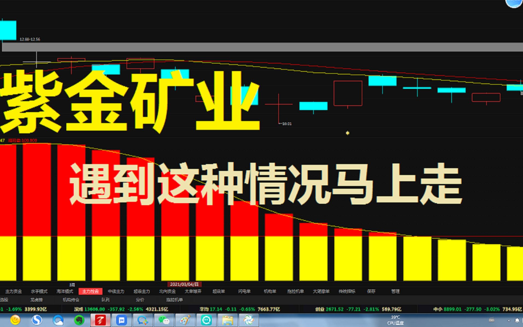Open 龙虎榜 in the lower tab row
The width and height of the screenshot is (523, 327).
[36, 300]
